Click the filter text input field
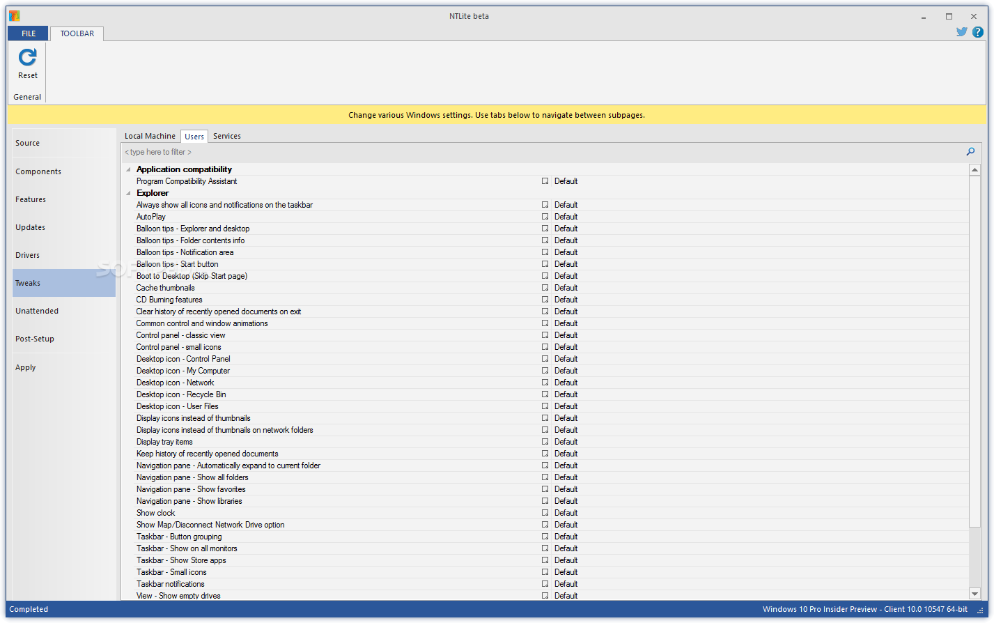 pos(542,152)
